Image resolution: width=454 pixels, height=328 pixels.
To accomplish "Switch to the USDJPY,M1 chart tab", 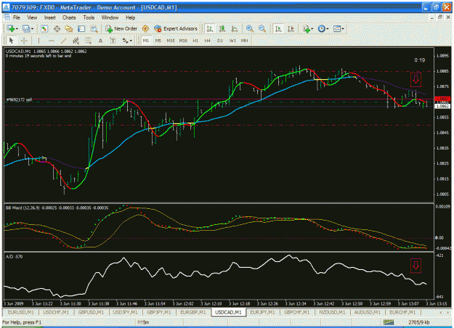I will click(126, 312).
